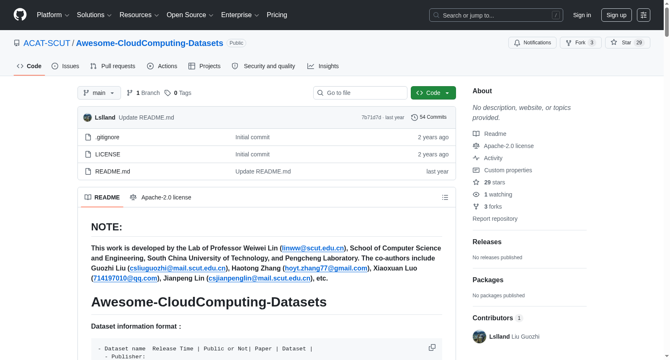Viewport: 670px width, 360px height.
Task: Open commit hash 7b71d7d
Action: (x=371, y=117)
